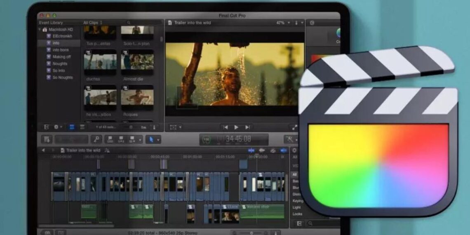The height and width of the screenshot is (235, 470).
Task: Go to next edit in viewer
Action: point(247,127)
